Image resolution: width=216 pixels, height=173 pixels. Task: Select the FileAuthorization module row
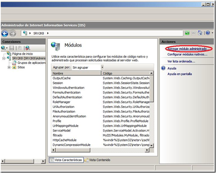[100, 111]
